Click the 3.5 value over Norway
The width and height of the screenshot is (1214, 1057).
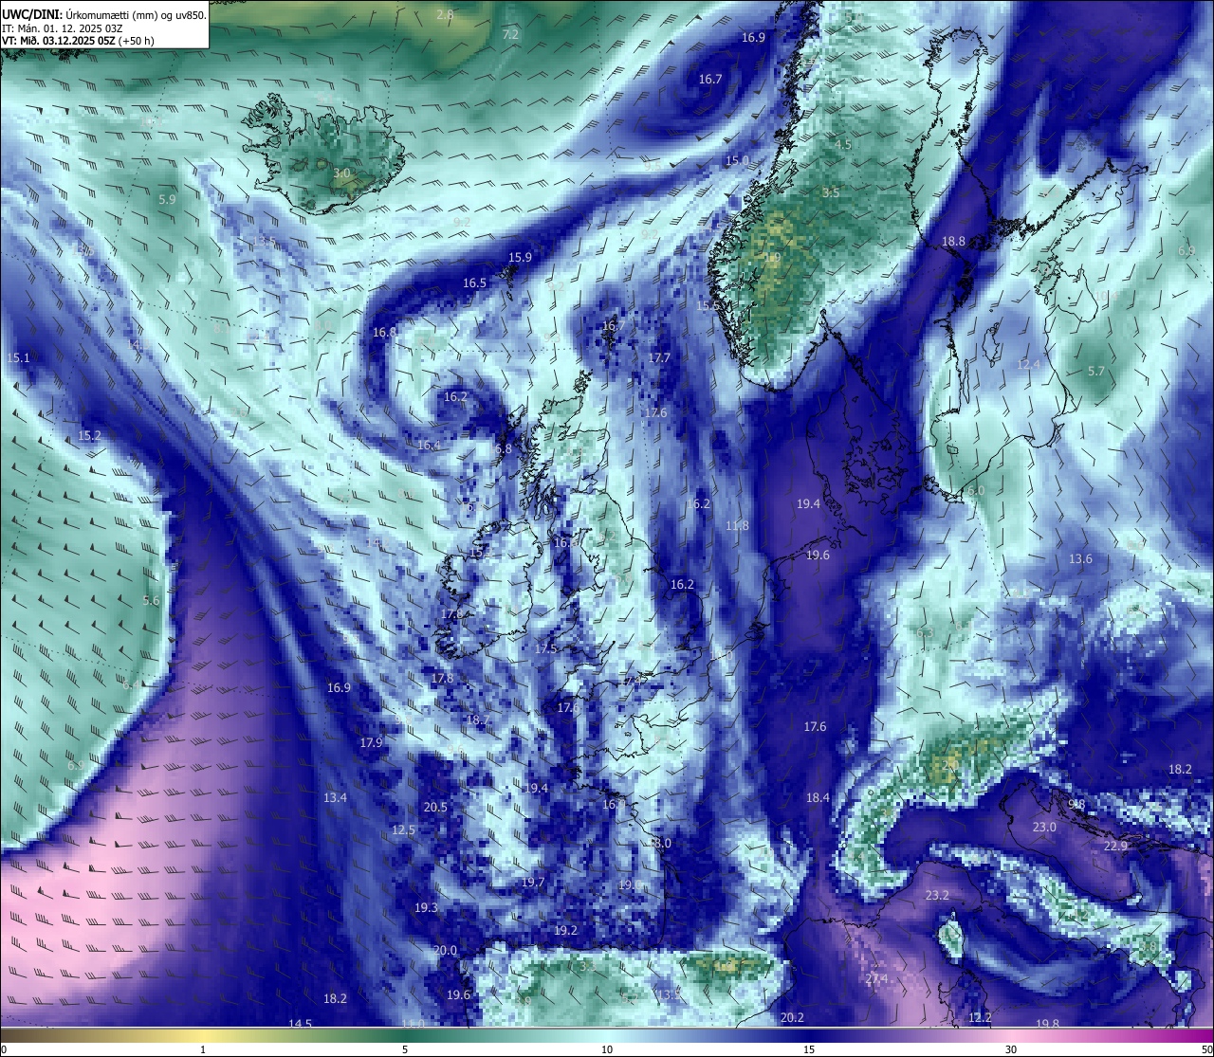(831, 193)
